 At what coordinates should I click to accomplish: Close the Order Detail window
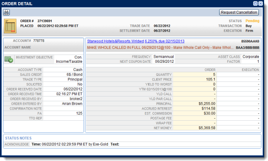click(261, 3)
